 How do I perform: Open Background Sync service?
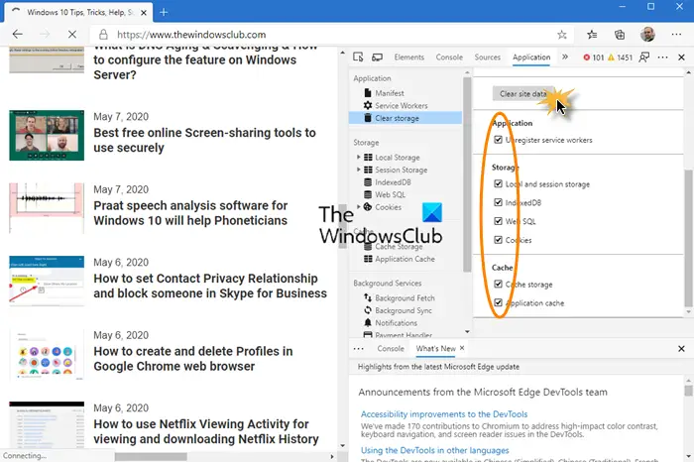404,310
